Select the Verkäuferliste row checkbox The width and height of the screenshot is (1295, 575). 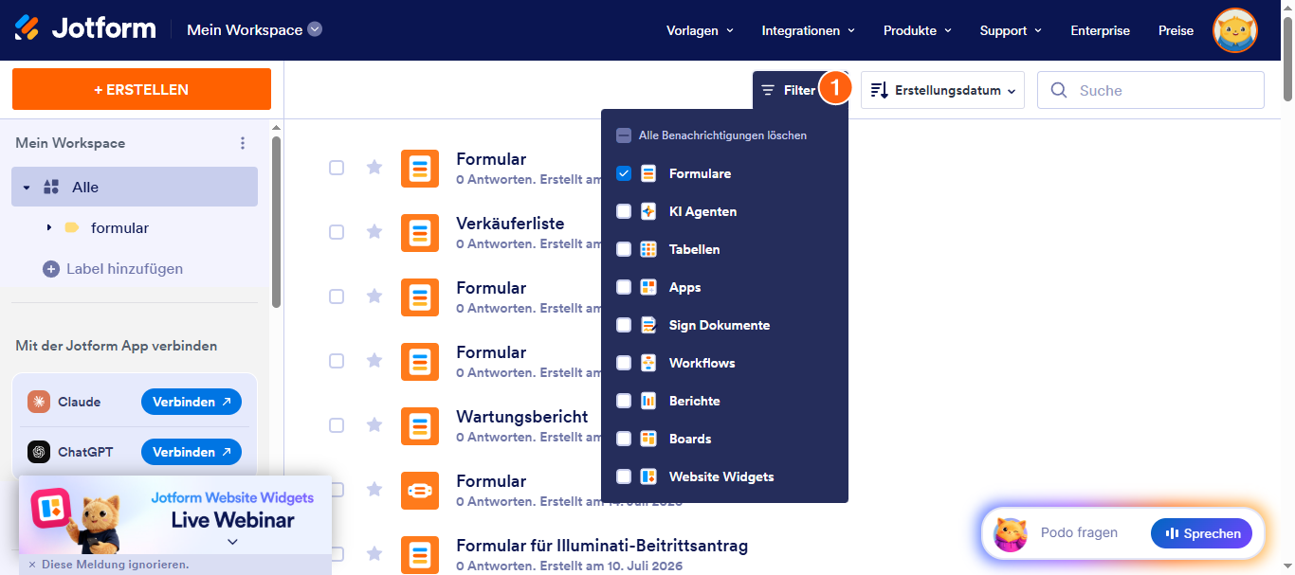pyautogui.click(x=337, y=232)
